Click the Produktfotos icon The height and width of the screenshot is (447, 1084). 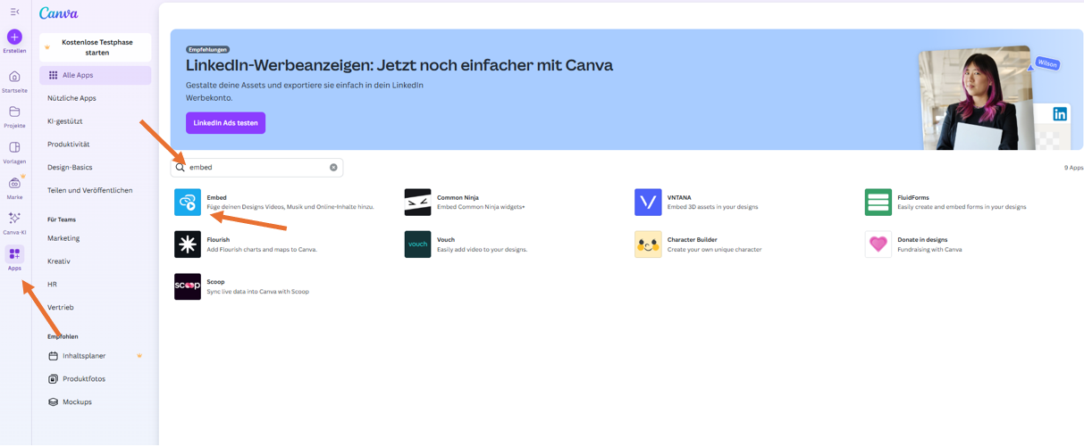53,379
